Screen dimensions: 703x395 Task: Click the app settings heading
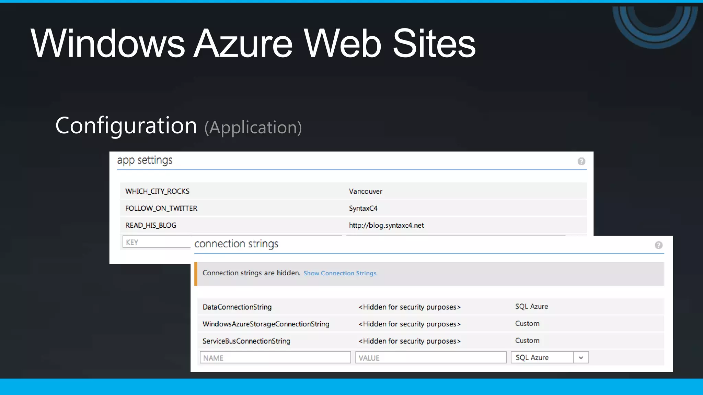tap(145, 160)
